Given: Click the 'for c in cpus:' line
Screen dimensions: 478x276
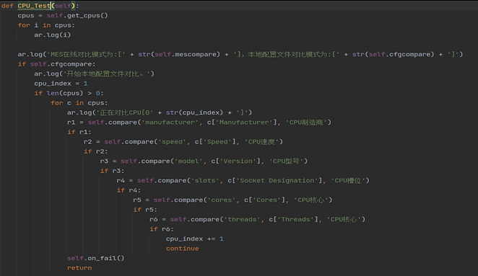Looking at the screenshot, I should coord(79,103).
